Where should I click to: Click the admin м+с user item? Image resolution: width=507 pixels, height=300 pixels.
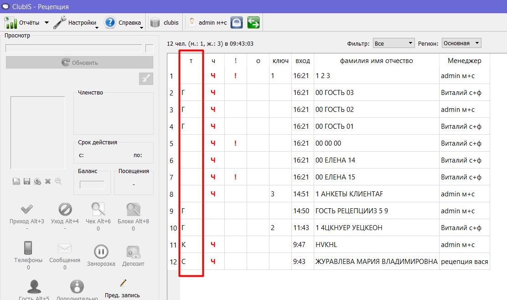[207, 23]
